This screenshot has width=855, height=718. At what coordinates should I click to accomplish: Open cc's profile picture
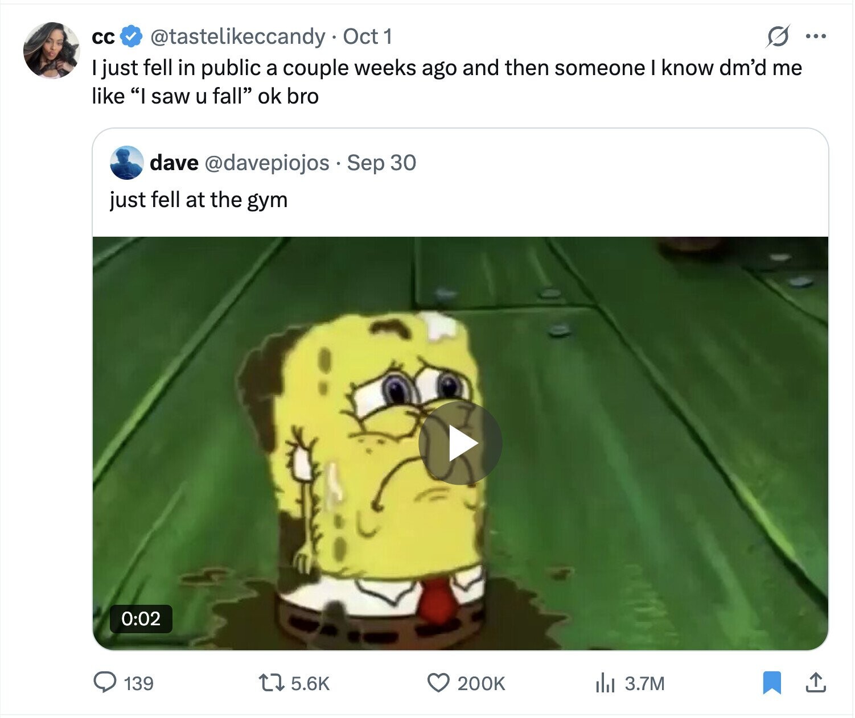tap(51, 50)
